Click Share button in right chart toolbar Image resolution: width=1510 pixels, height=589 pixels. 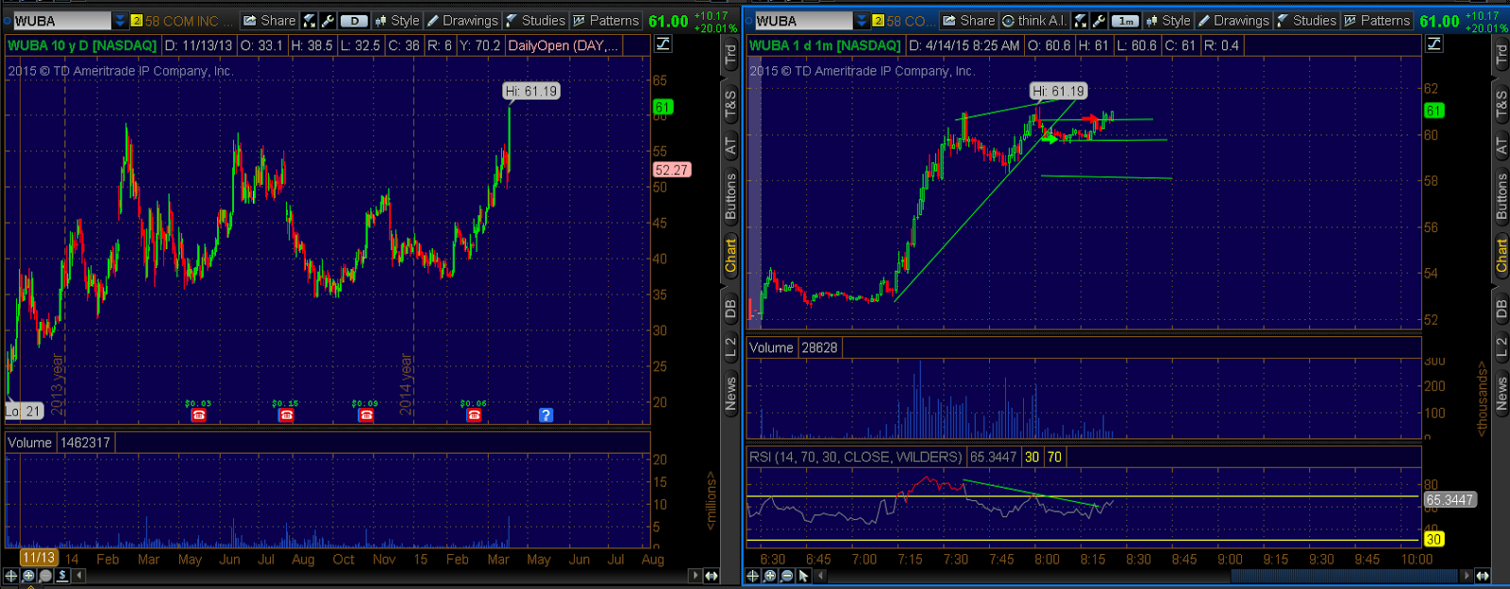(969, 21)
